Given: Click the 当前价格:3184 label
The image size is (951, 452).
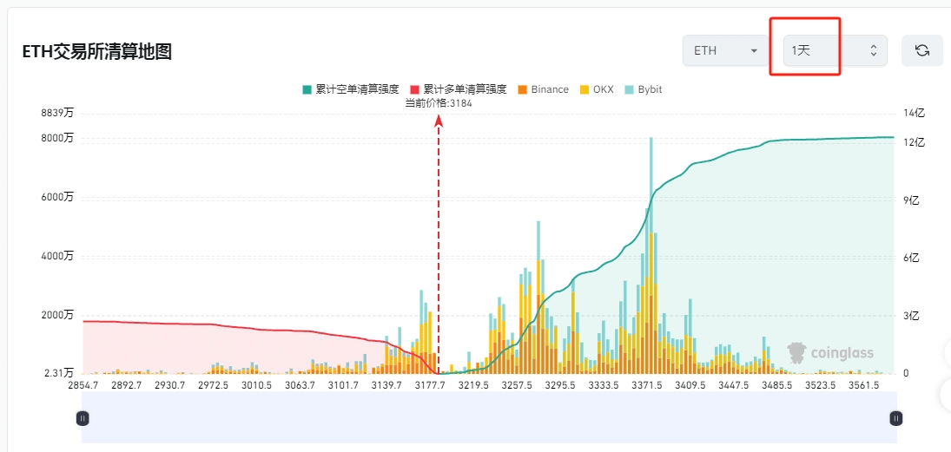Looking at the screenshot, I should (439, 102).
